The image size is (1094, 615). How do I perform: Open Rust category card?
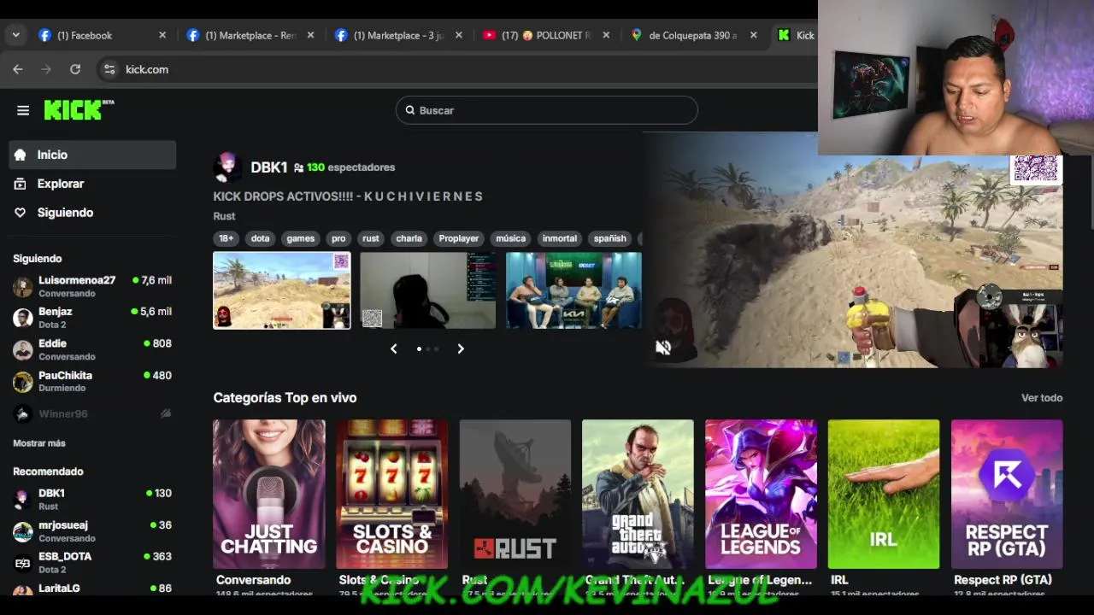(x=515, y=494)
